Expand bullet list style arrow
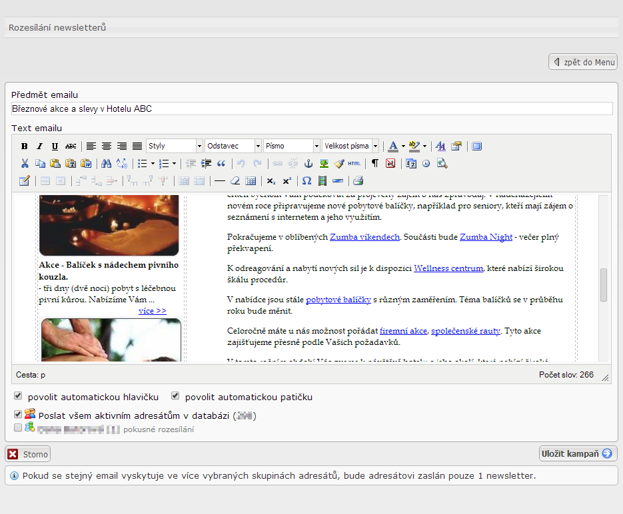The height and width of the screenshot is (514, 623). point(153,164)
